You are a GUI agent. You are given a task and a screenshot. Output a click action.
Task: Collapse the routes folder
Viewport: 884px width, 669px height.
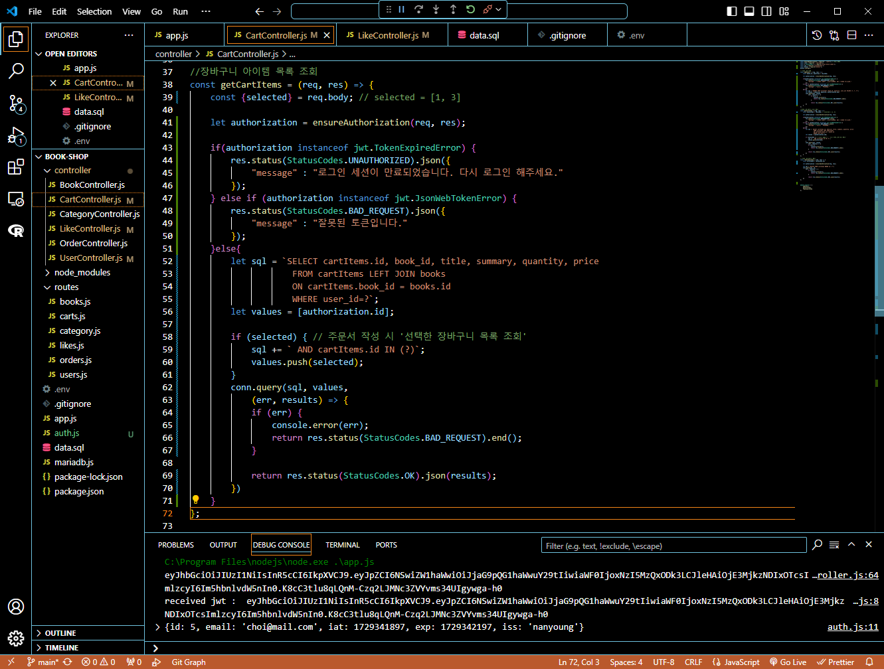point(88,287)
